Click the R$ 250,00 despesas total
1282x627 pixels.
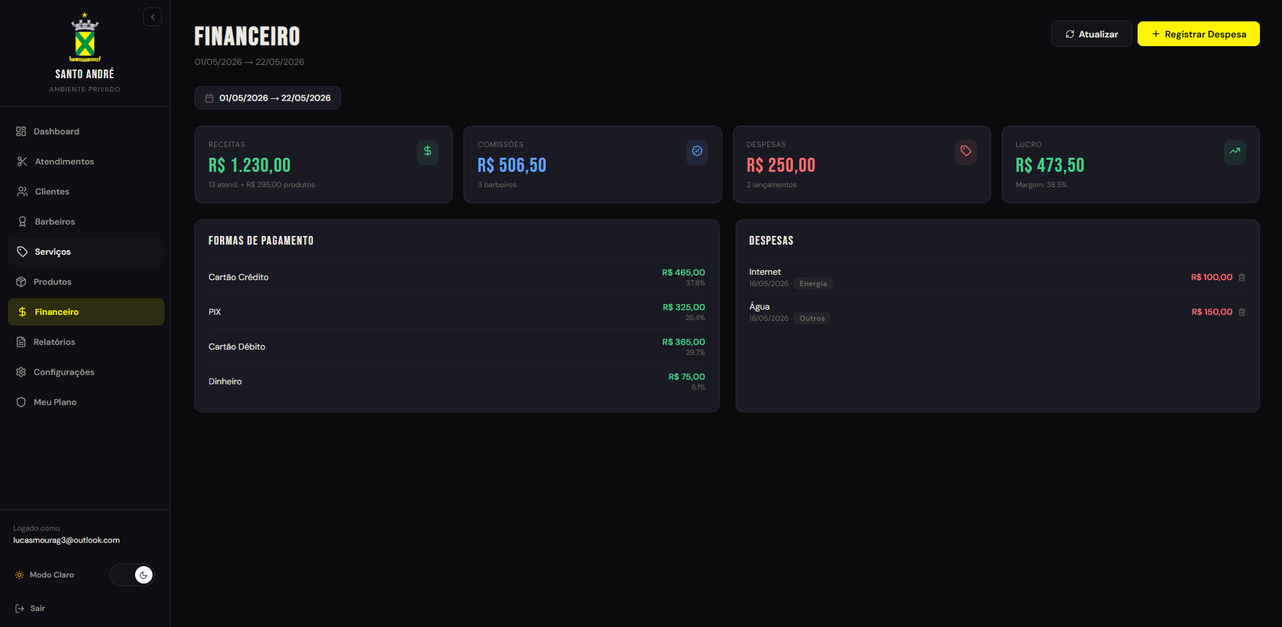click(x=781, y=165)
